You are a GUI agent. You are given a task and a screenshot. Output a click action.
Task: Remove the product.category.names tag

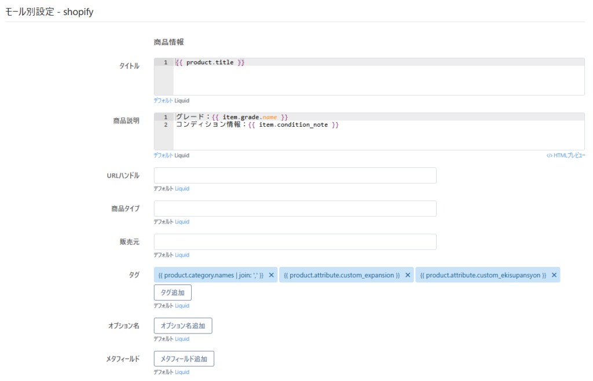(x=271, y=275)
